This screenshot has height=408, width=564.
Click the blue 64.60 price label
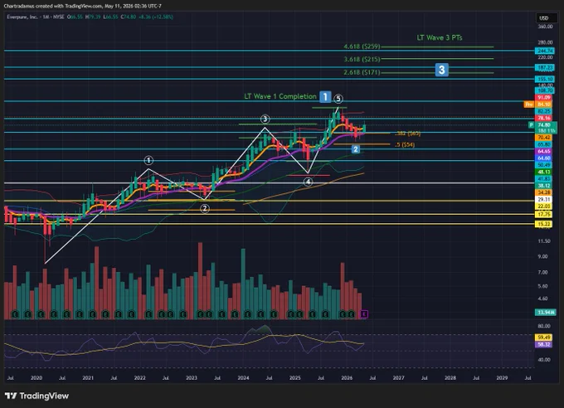pos(544,158)
